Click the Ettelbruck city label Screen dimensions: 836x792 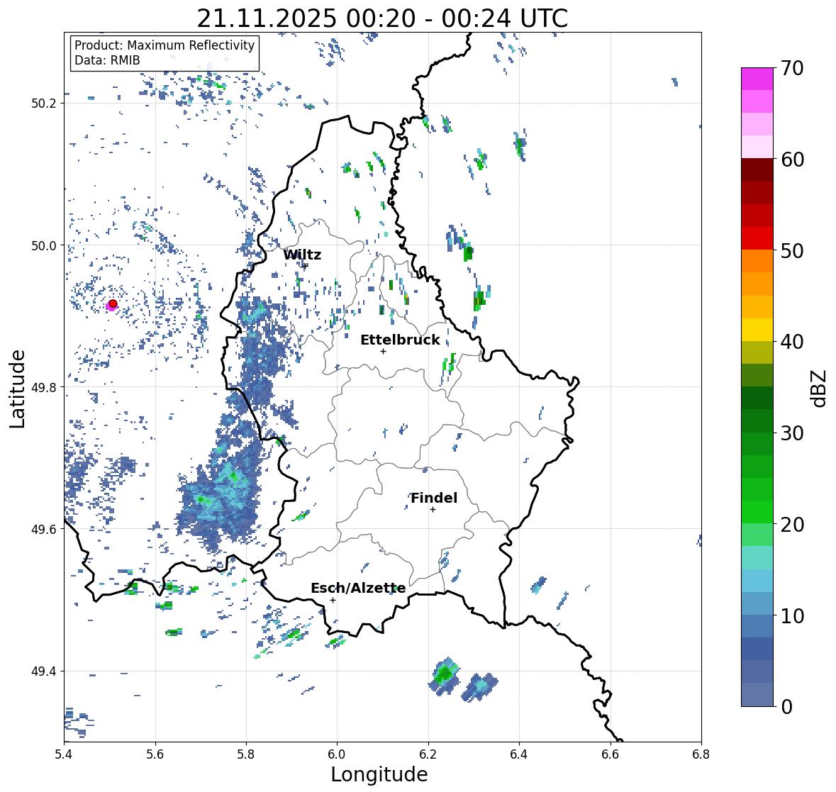point(400,340)
